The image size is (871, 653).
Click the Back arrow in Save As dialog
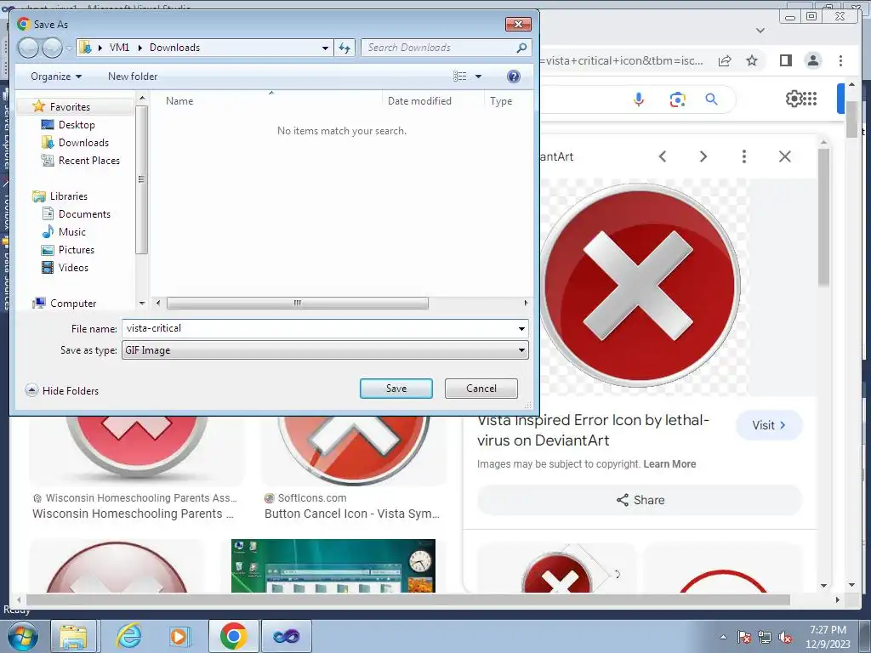(28, 48)
